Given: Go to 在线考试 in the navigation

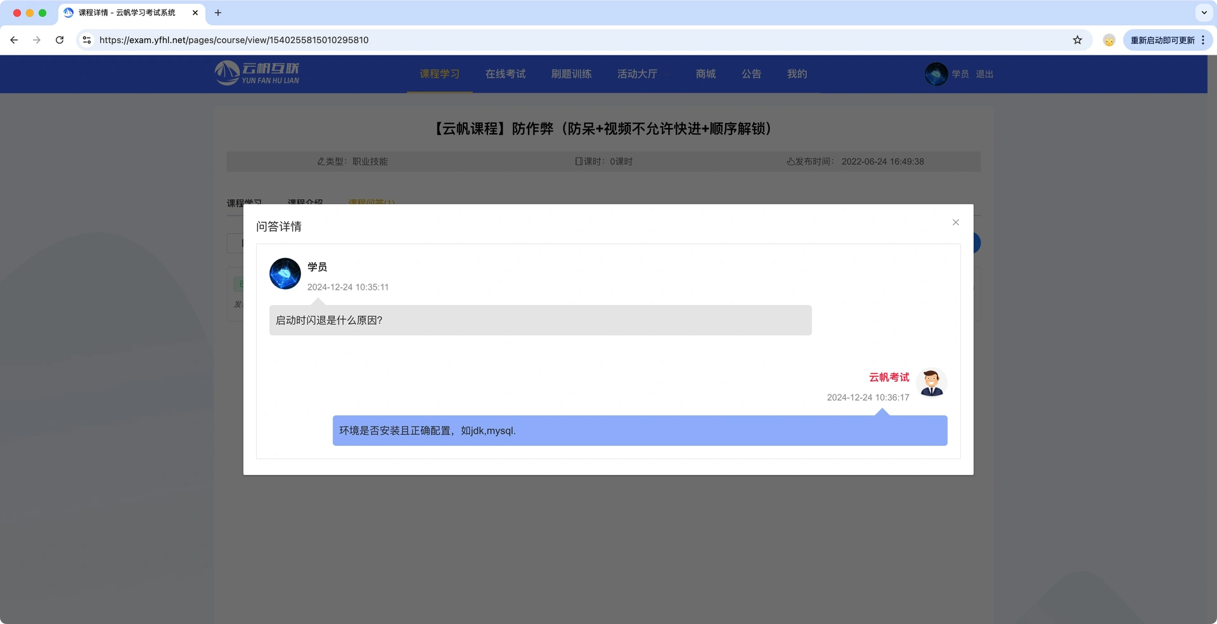Looking at the screenshot, I should [x=505, y=74].
